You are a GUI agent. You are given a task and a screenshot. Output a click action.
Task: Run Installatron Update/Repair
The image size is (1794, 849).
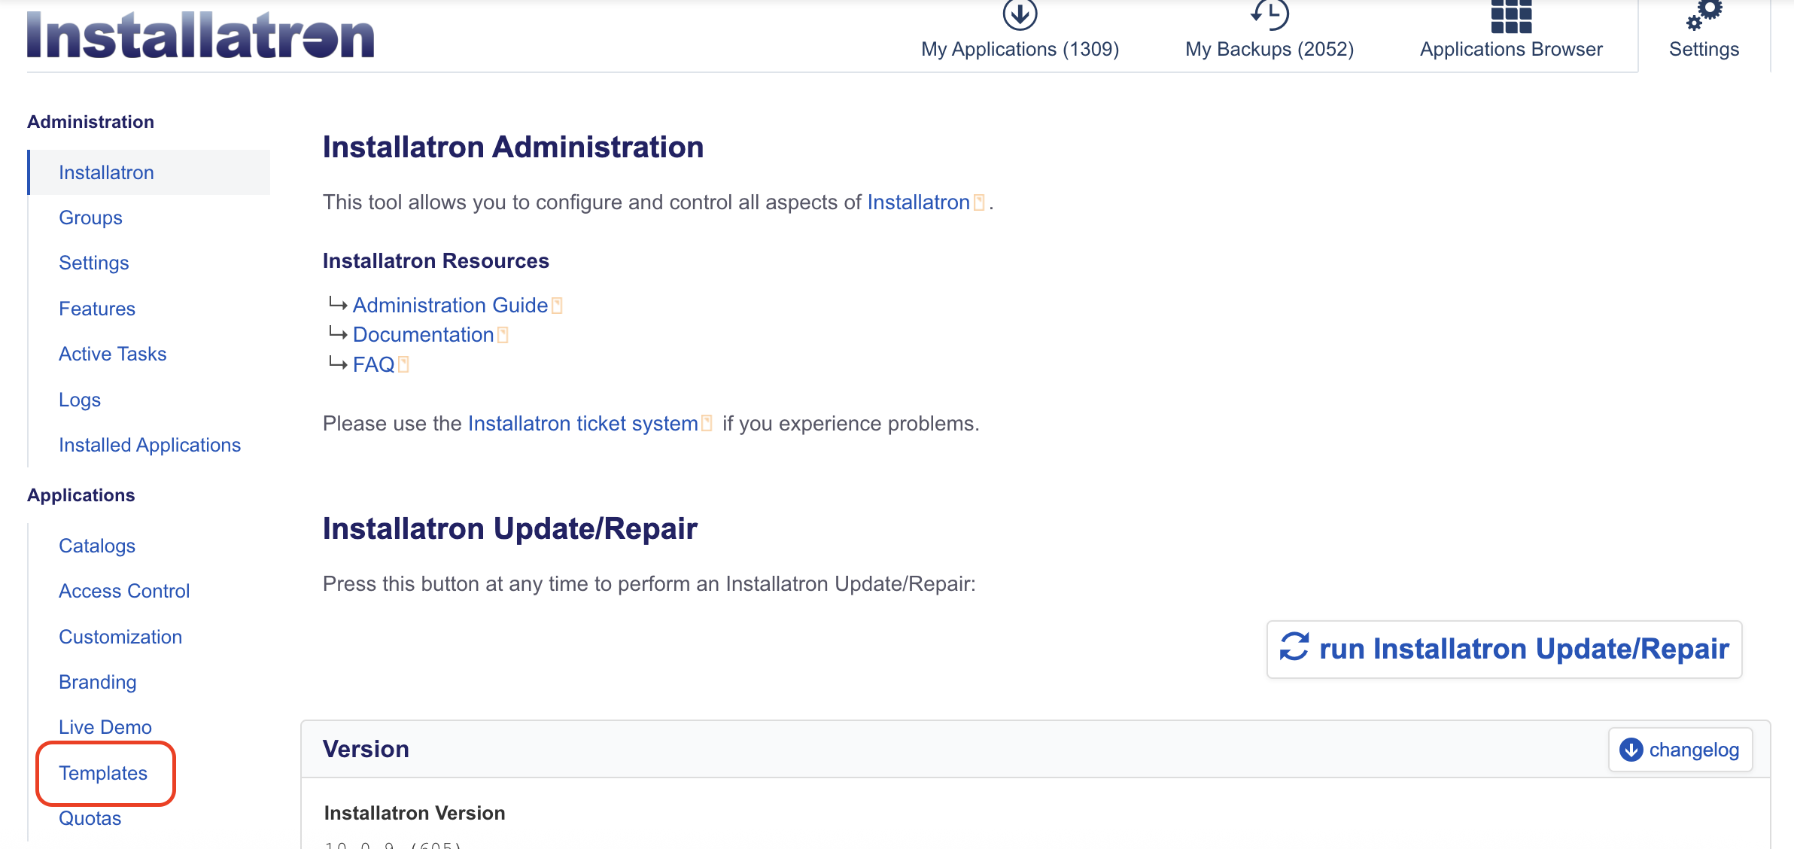click(1504, 649)
